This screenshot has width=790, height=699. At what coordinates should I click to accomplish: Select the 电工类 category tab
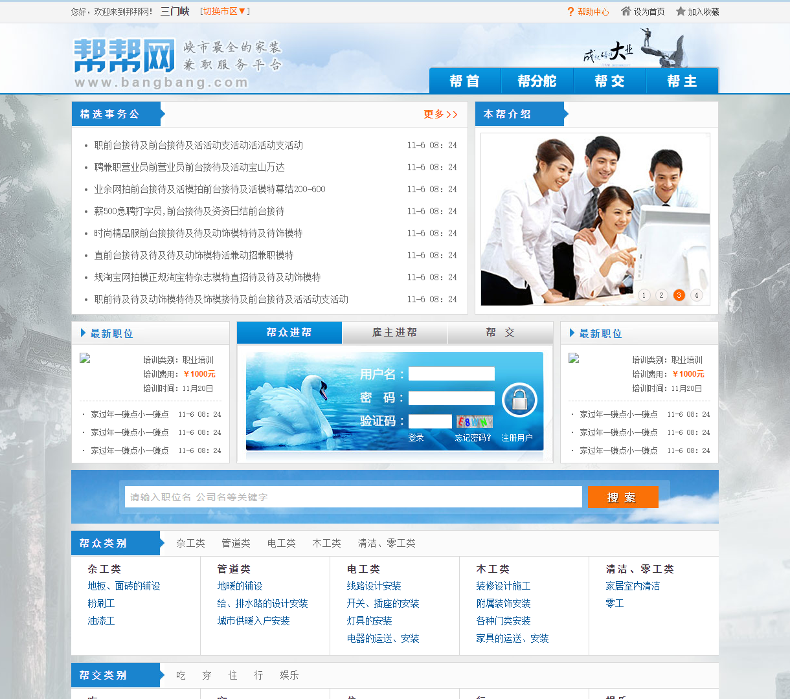[280, 543]
